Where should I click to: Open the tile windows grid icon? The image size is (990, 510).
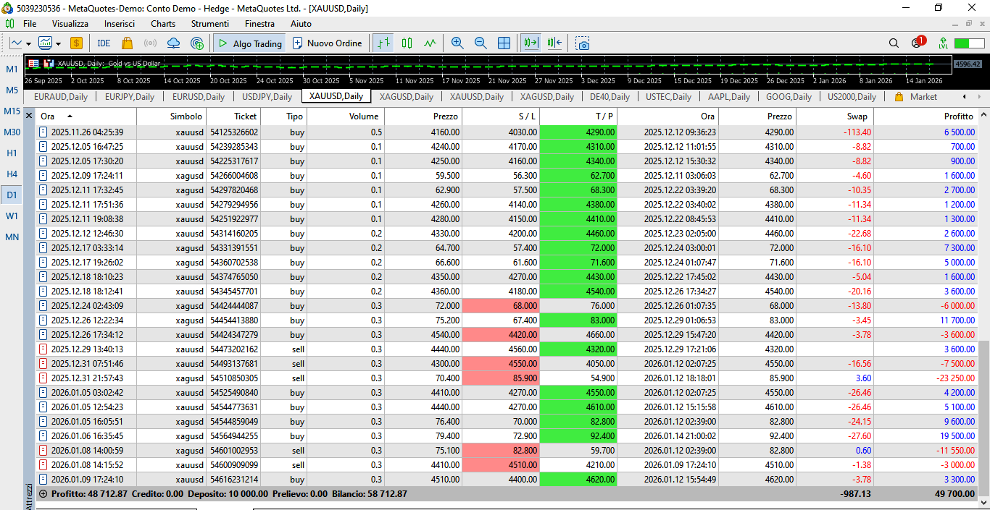tap(504, 43)
